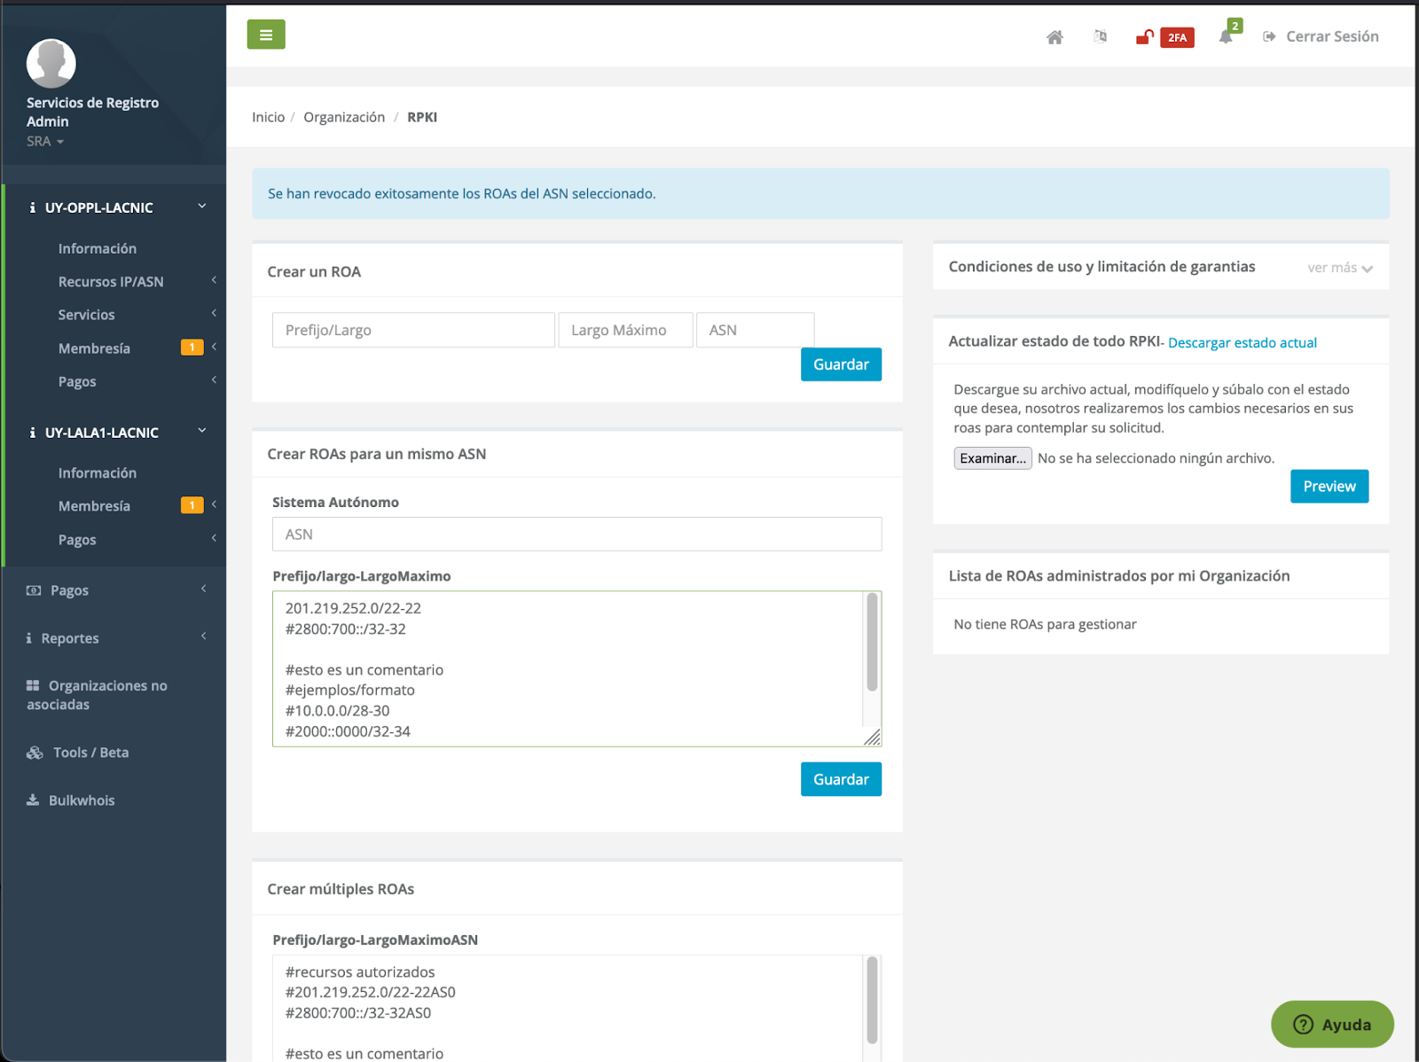Click the Preview button
The width and height of the screenshot is (1419, 1062).
[x=1329, y=487]
